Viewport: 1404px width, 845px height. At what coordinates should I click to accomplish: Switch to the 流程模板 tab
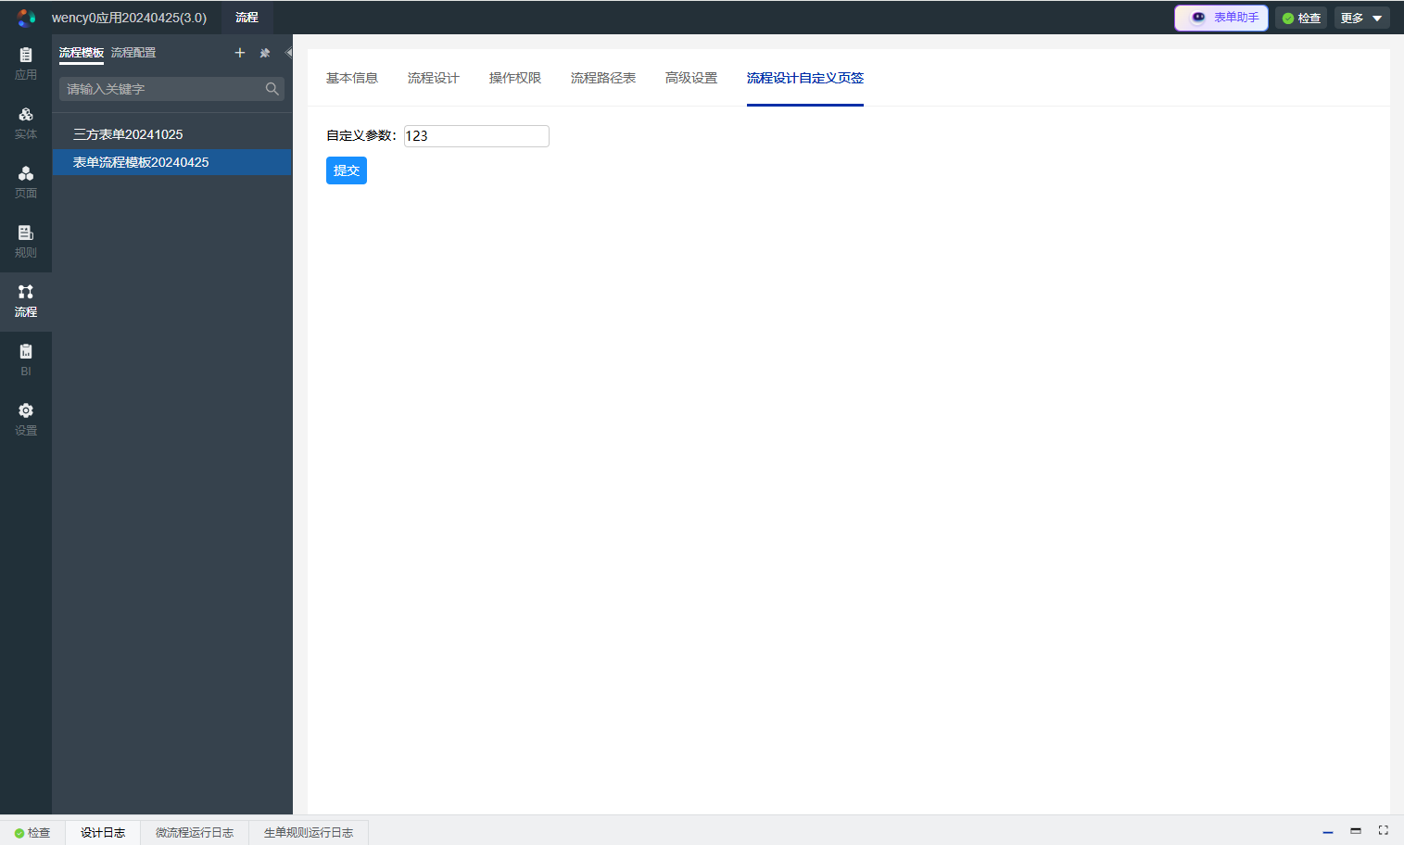point(82,53)
